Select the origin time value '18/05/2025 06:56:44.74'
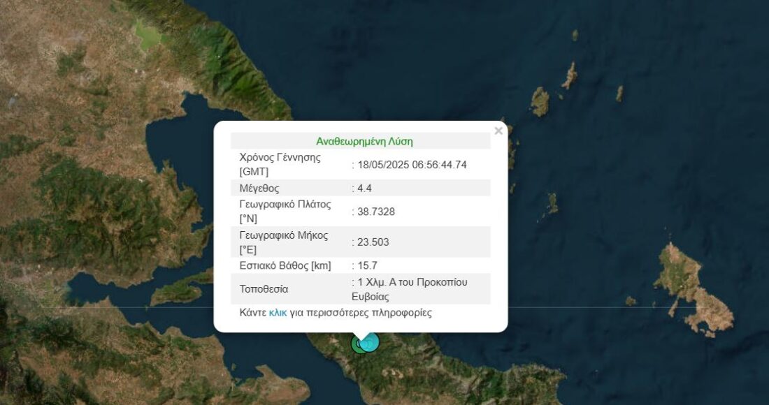This screenshot has height=405, width=769. point(412,165)
